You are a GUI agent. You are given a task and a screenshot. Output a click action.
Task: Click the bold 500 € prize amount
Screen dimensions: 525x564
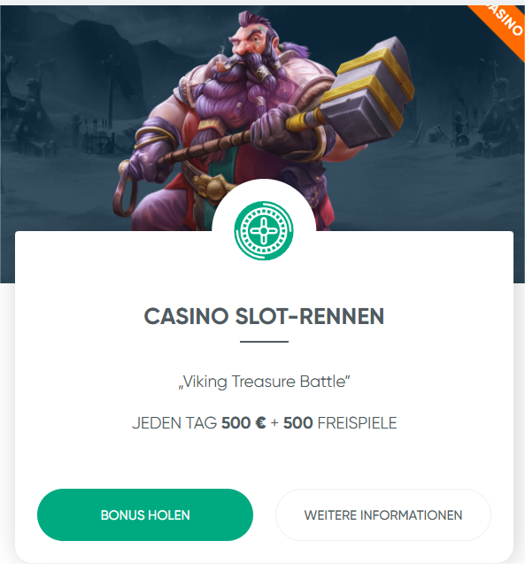[243, 423]
